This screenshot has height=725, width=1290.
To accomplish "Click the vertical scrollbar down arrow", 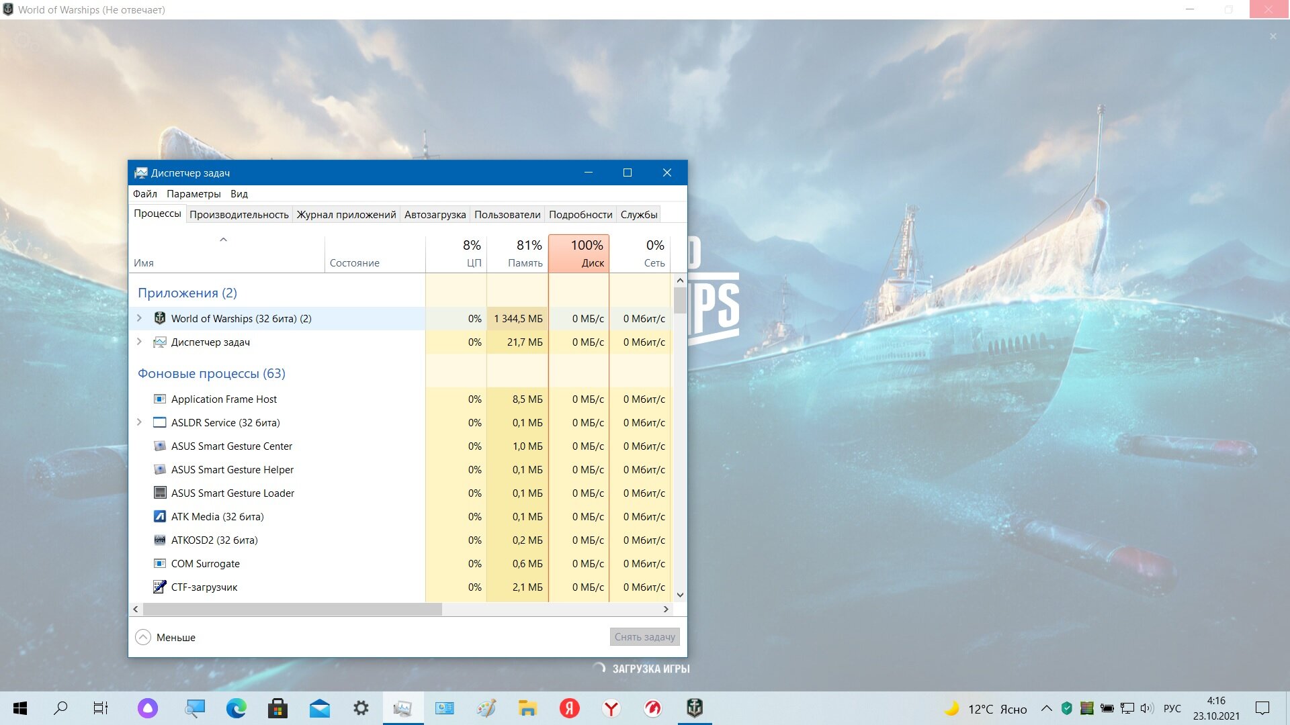I will pyautogui.click(x=680, y=595).
